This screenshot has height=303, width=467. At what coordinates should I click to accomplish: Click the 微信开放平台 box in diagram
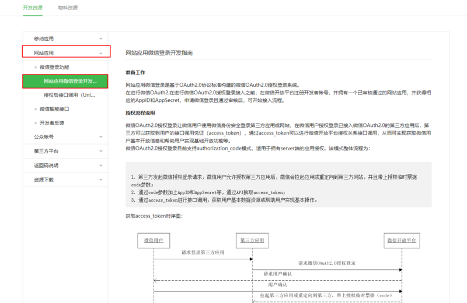tap(402, 241)
